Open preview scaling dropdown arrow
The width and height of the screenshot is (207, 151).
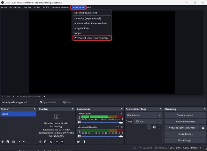[44, 96]
